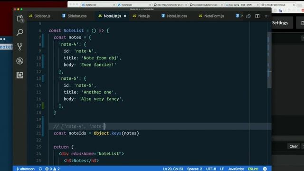Open the Settings tab in browser panel

pyautogui.click(x=280, y=23)
